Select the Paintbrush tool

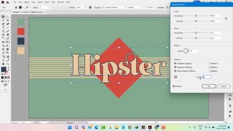click(8, 31)
